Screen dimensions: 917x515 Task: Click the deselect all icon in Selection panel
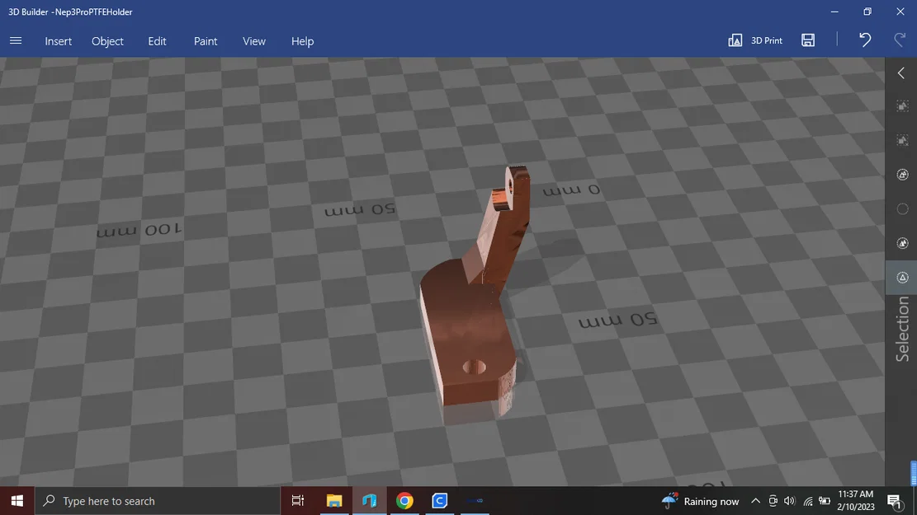point(902,140)
